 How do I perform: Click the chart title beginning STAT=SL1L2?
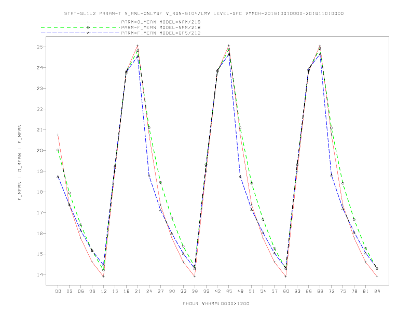click(203, 13)
